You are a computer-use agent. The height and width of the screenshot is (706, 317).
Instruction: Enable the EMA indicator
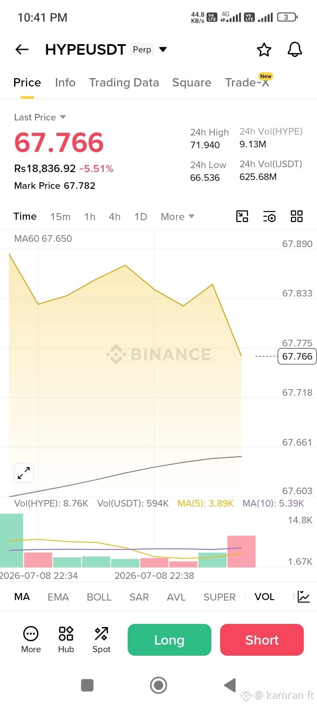point(58,597)
